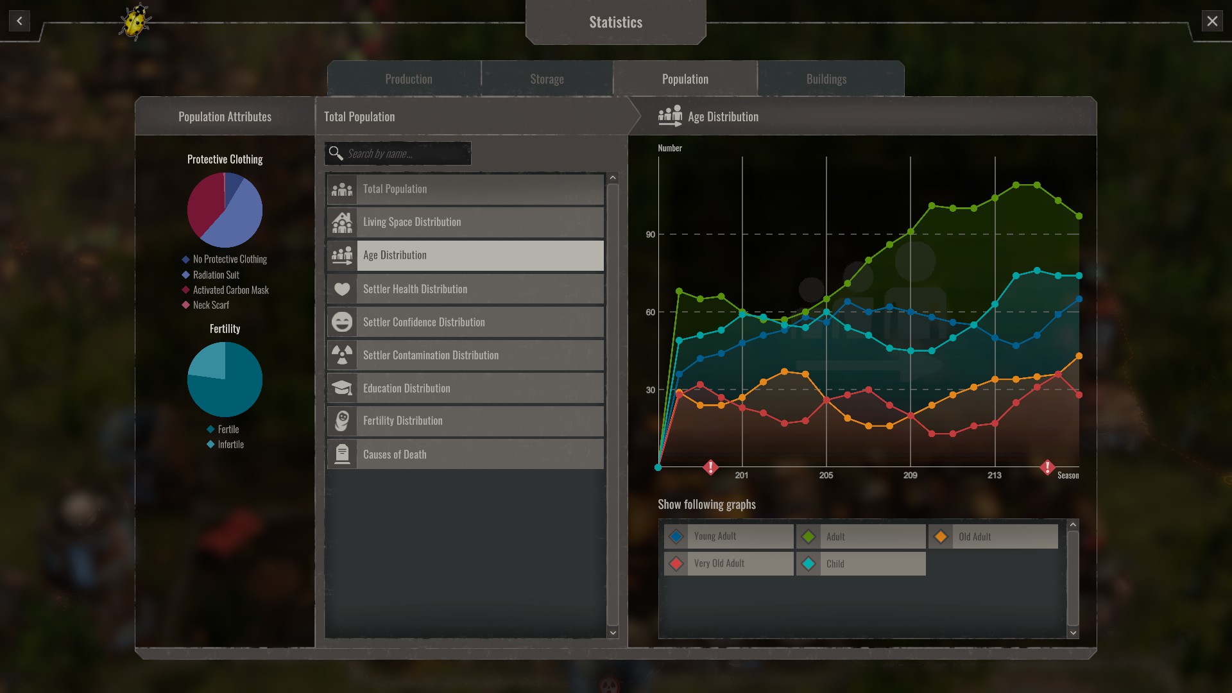Click the red event marker near Season
This screenshot has height=693, width=1232.
click(1047, 467)
